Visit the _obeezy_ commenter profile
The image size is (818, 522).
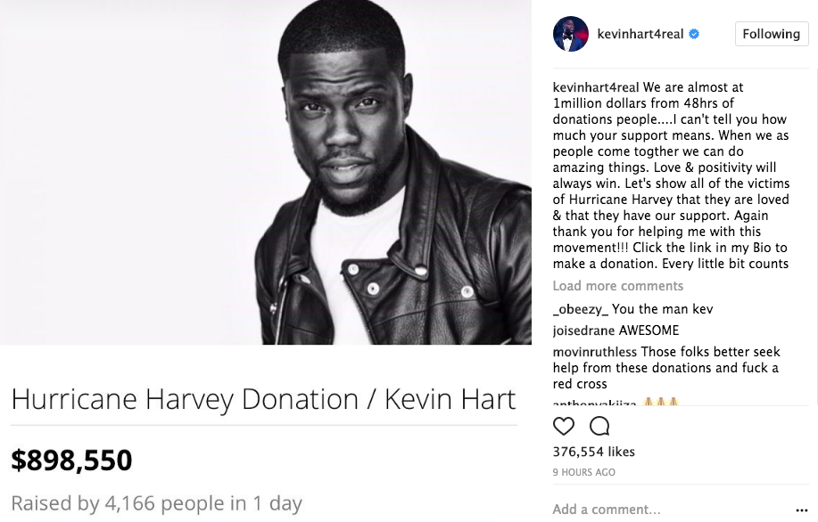coord(581,309)
